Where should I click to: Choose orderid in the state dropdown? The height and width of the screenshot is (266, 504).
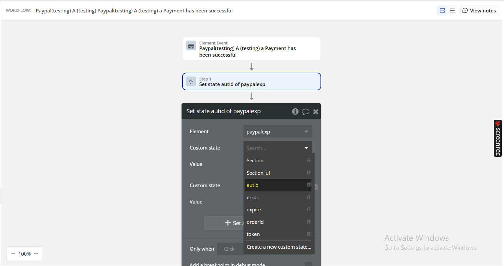coord(255,222)
